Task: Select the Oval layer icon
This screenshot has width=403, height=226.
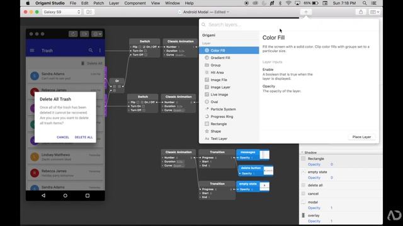Action: click(207, 102)
